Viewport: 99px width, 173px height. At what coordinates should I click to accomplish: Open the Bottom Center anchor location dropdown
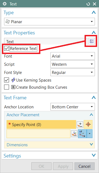73,107
